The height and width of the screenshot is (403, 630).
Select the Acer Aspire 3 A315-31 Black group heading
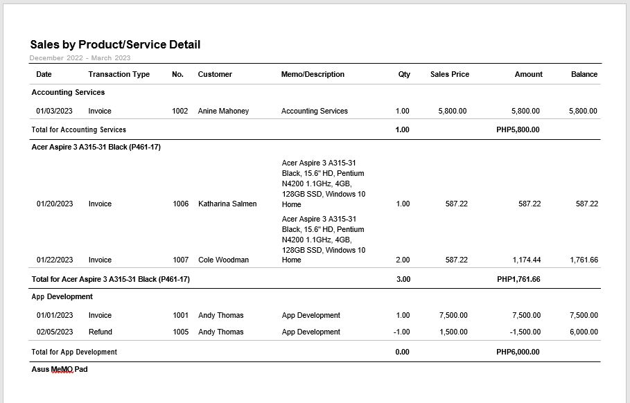tap(96, 147)
